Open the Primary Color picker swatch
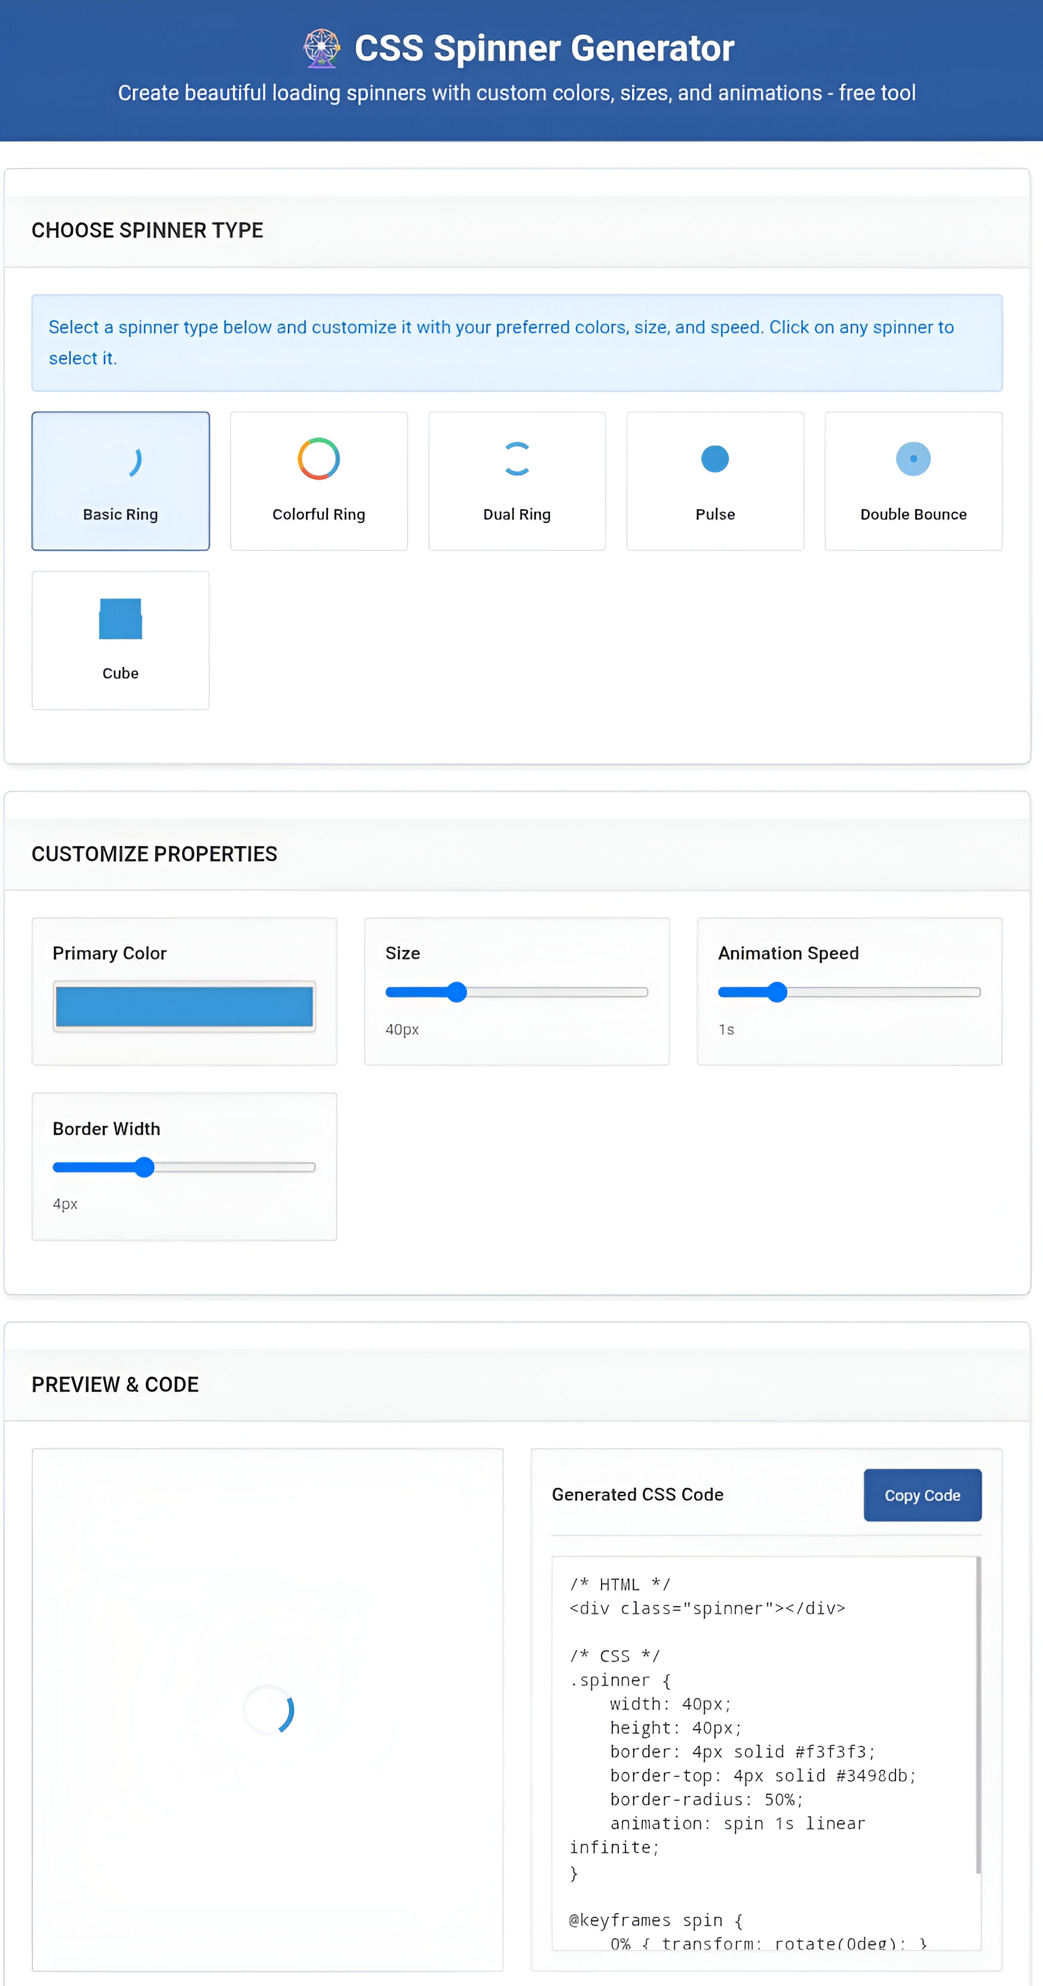Viewport: 1043px width, 1986px height. pyautogui.click(x=184, y=1006)
